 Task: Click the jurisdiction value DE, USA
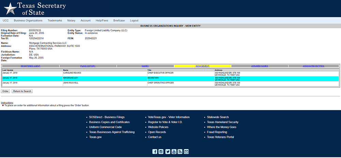34,55
